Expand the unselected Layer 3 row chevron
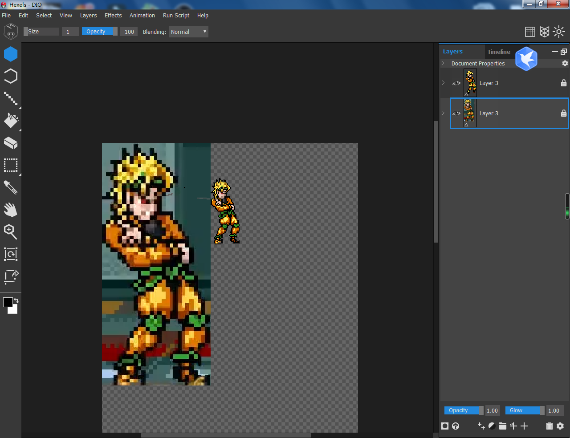 [444, 83]
